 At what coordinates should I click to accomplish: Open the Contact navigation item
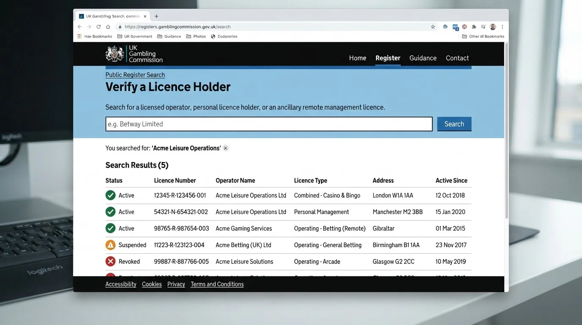coord(457,58)
